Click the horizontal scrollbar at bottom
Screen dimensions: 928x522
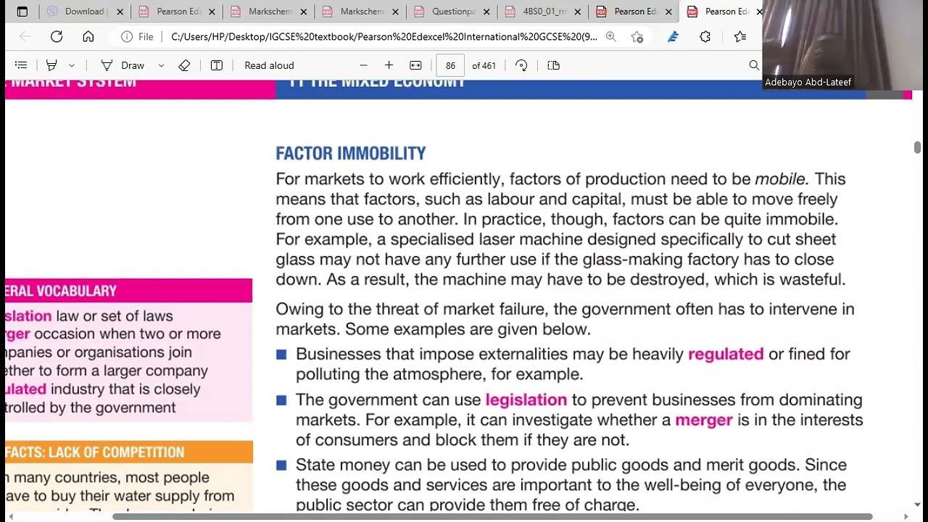[493, 517]
